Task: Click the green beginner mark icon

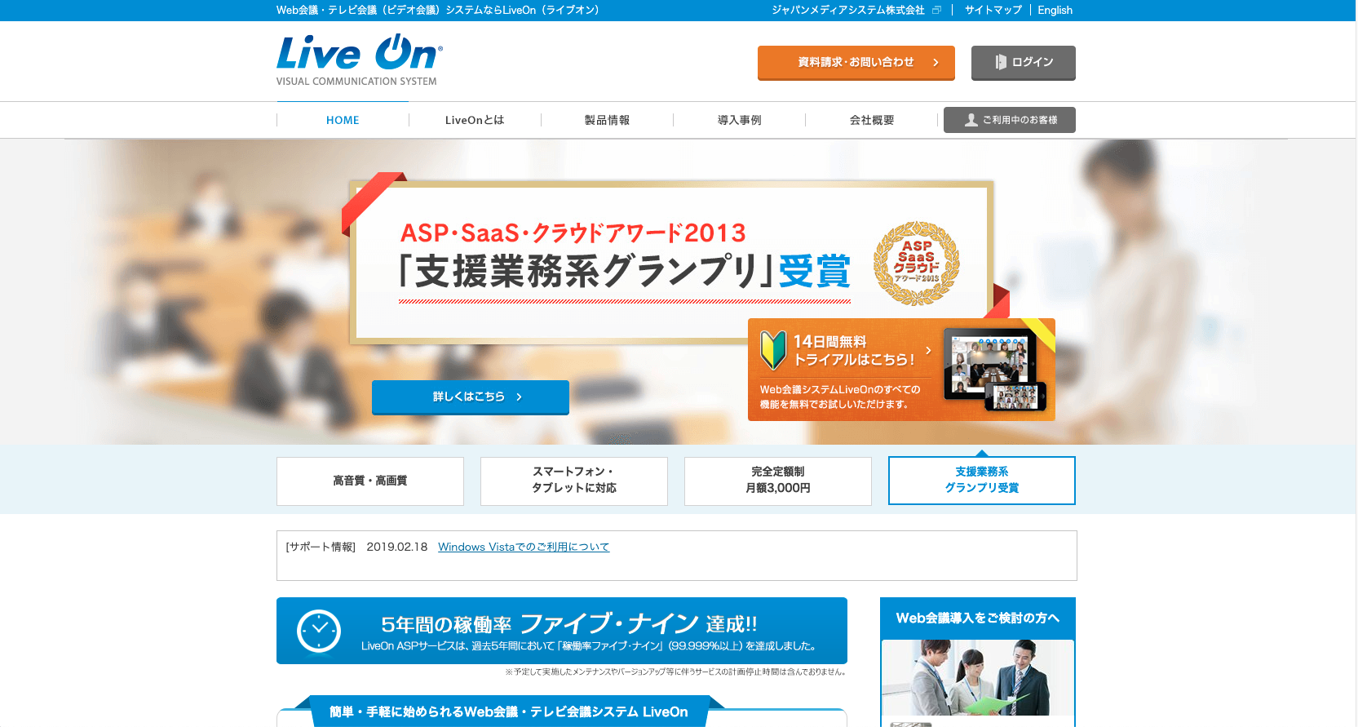Action: (772, 350)
